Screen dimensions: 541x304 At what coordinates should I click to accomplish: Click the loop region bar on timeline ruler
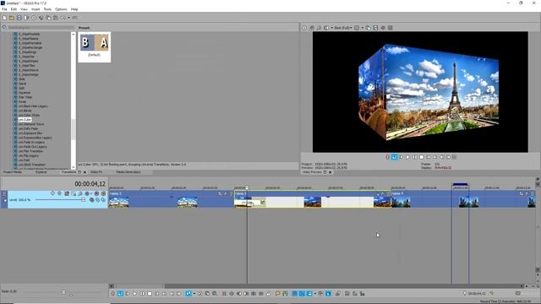point(460,185)
